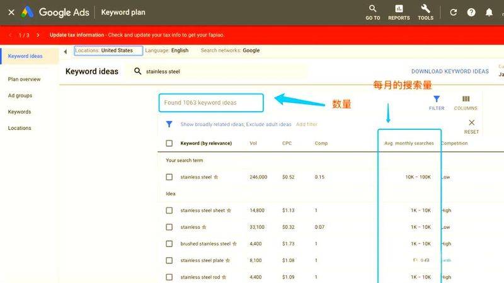
Task: Click keyword text stainless steel rod
Action: coord(200,277)
